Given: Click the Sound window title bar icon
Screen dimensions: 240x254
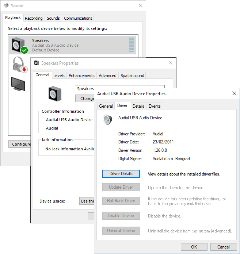Looking at the screenshot, I should tap(6, 6).
